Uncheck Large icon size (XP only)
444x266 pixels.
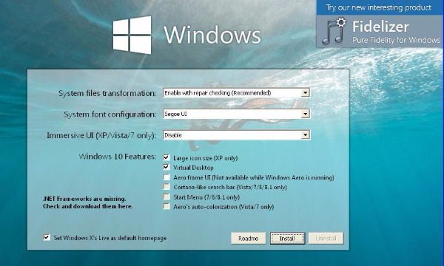point(166,157)
